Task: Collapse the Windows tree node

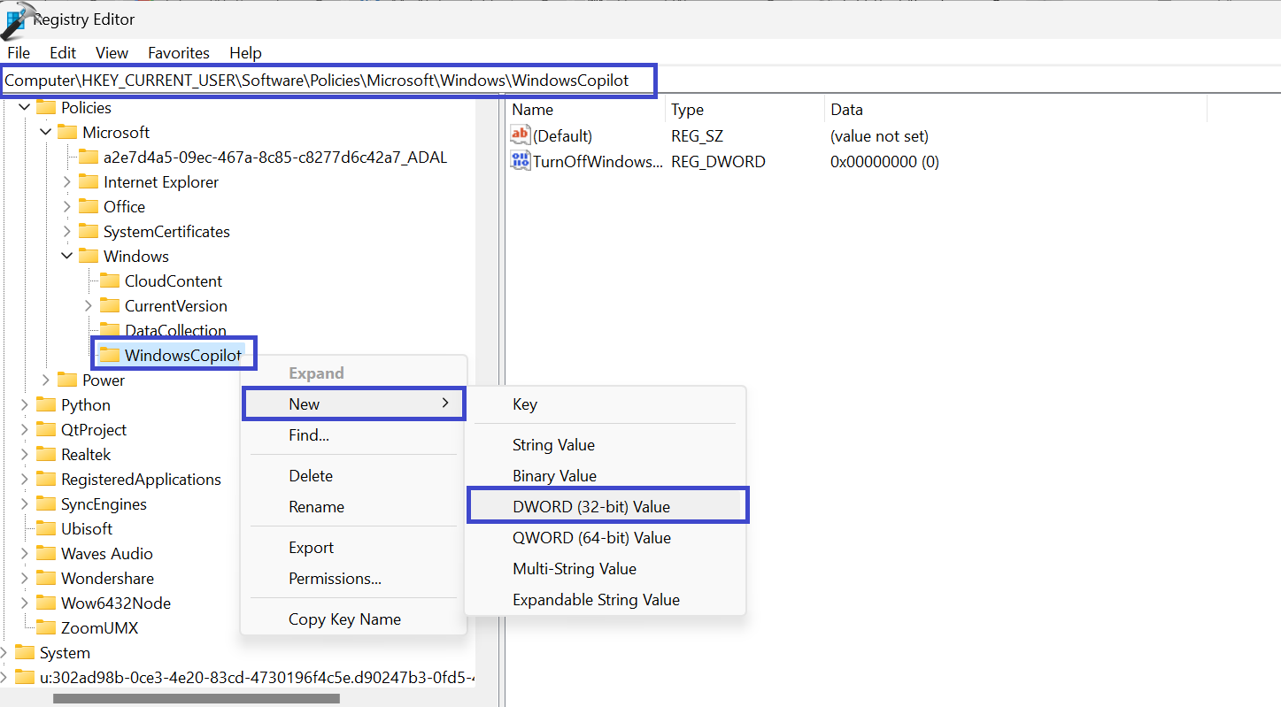Action: [x=67, y=256]
